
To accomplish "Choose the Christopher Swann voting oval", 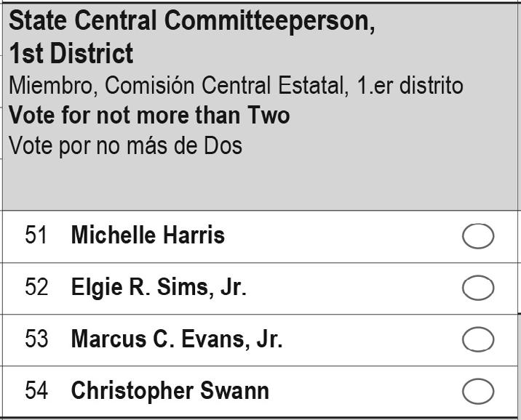I will pos(478,391).
